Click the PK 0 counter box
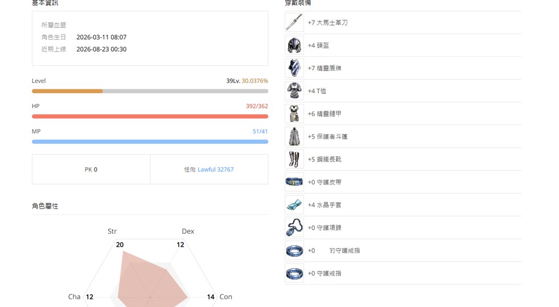Screen dimensions: 559x307 tap(91, 169)
